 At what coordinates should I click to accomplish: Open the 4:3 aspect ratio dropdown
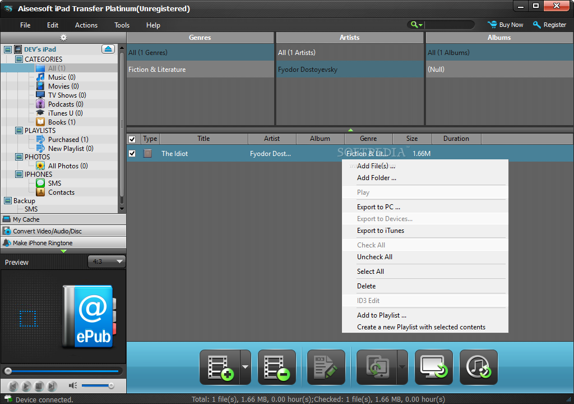pos(107,261)
